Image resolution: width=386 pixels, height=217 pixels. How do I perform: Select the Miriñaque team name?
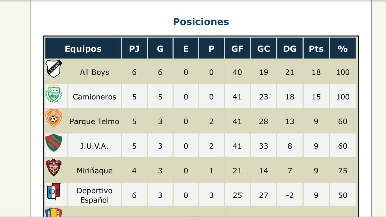pyautogui.click(x=94, y=171)
